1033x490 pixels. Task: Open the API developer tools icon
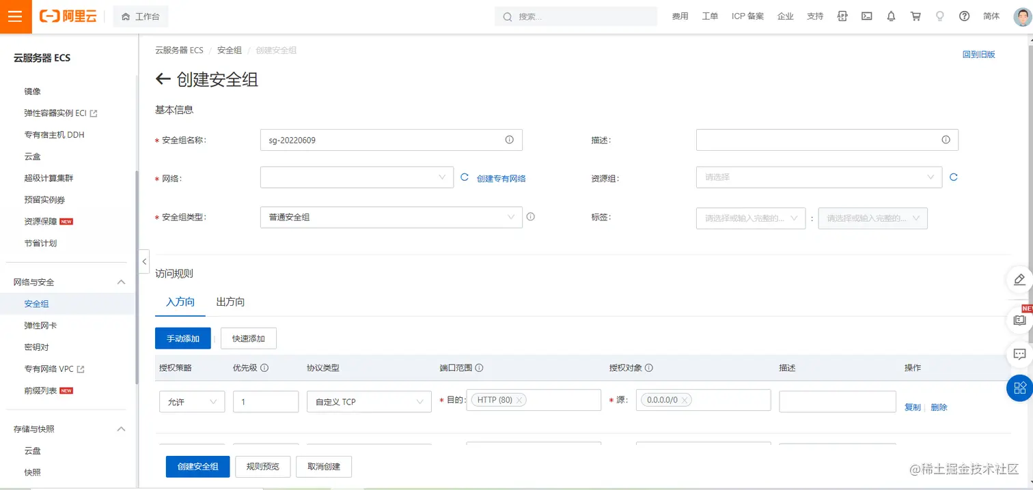coord(842,16)
